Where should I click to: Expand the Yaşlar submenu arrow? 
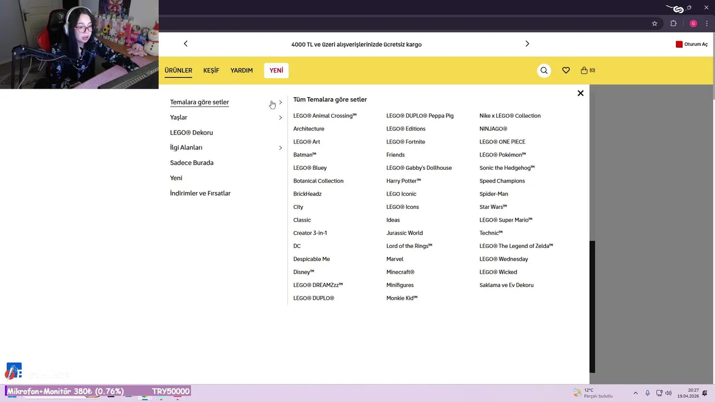[x=280, y=118]
